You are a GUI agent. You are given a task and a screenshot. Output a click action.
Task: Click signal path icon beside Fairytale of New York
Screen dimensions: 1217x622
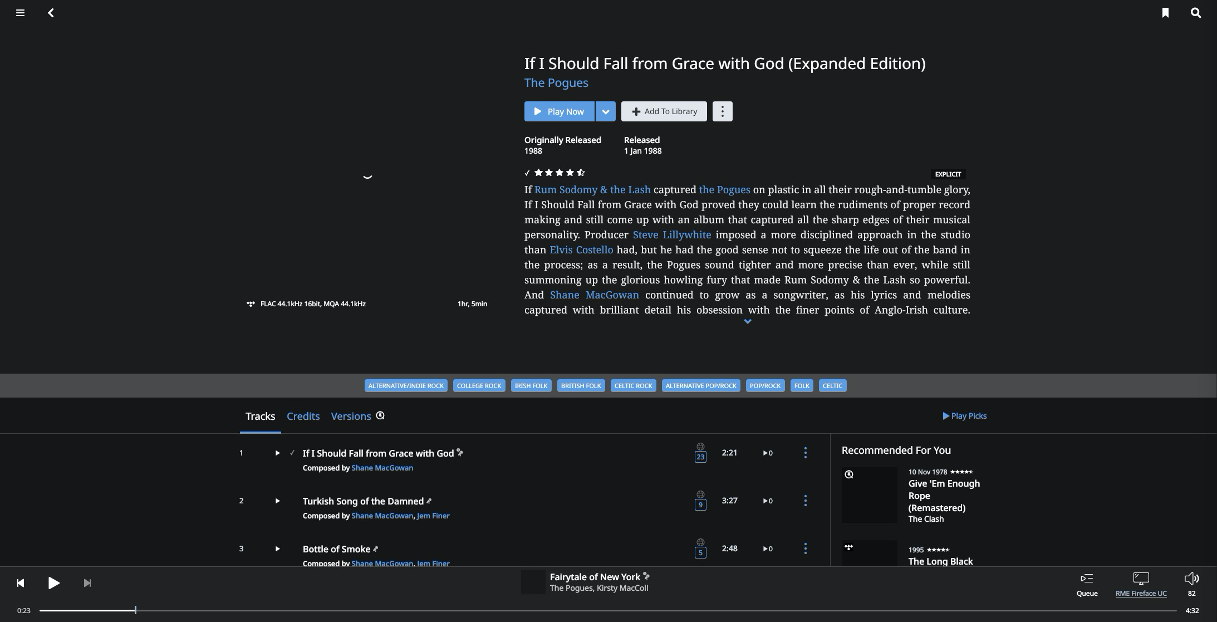point(646,577)
